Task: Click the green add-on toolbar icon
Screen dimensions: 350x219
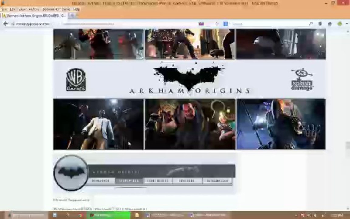Action: pos(340,24)
